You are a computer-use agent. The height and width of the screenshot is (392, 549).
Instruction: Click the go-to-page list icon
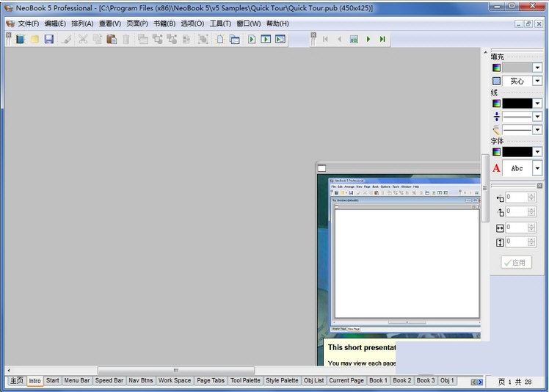(354, 39)
